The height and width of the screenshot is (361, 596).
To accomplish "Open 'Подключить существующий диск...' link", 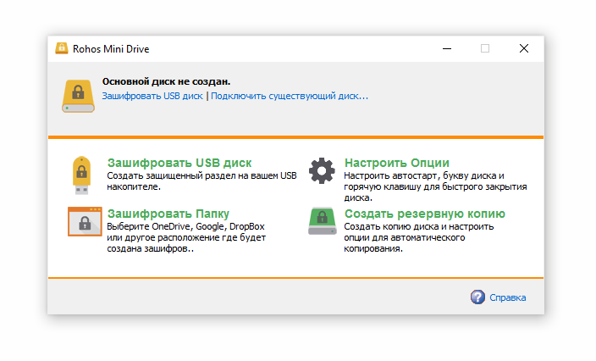I will 290,96.
